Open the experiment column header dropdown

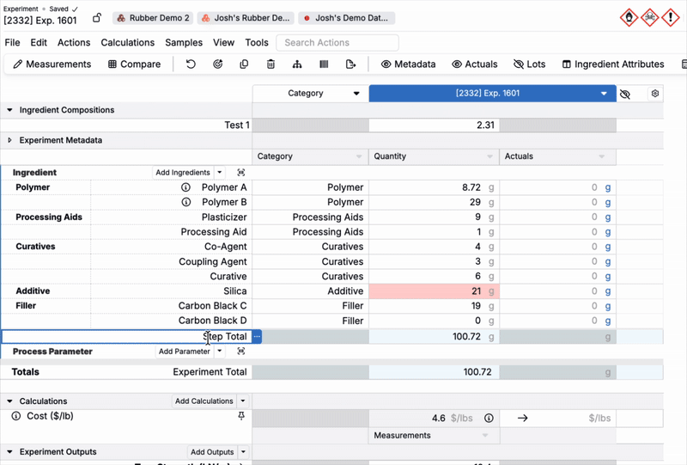click(x=604, y=94)
